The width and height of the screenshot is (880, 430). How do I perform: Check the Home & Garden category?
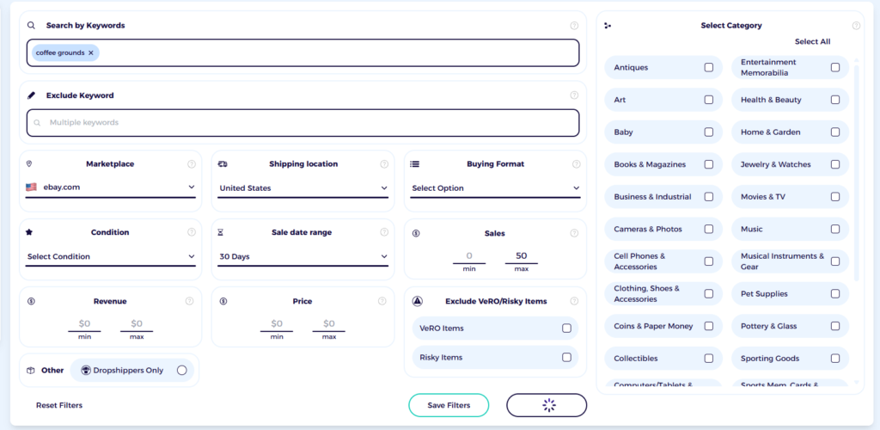coord(835,132)
